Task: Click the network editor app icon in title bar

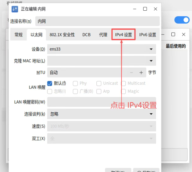Action: point(15,9)
